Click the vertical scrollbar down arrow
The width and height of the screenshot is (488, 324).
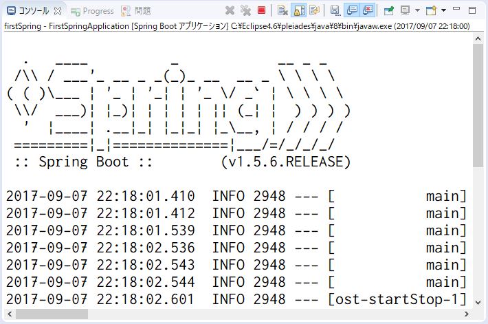pos(478,302)
